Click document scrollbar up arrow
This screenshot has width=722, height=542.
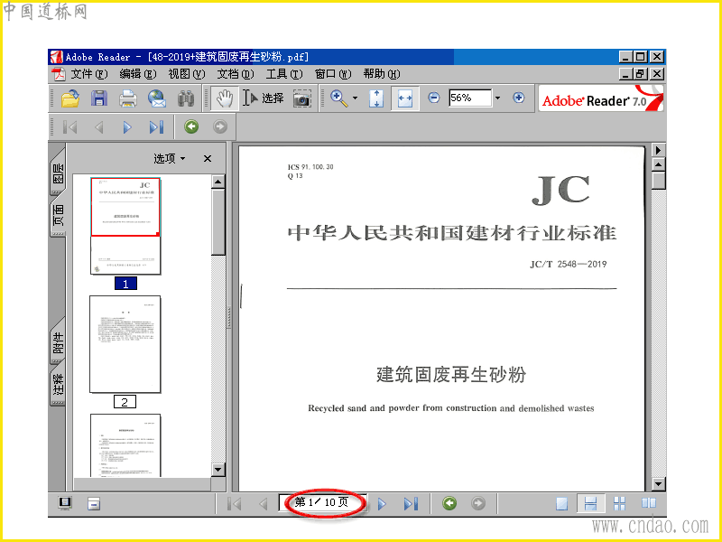tap(659, 164)
